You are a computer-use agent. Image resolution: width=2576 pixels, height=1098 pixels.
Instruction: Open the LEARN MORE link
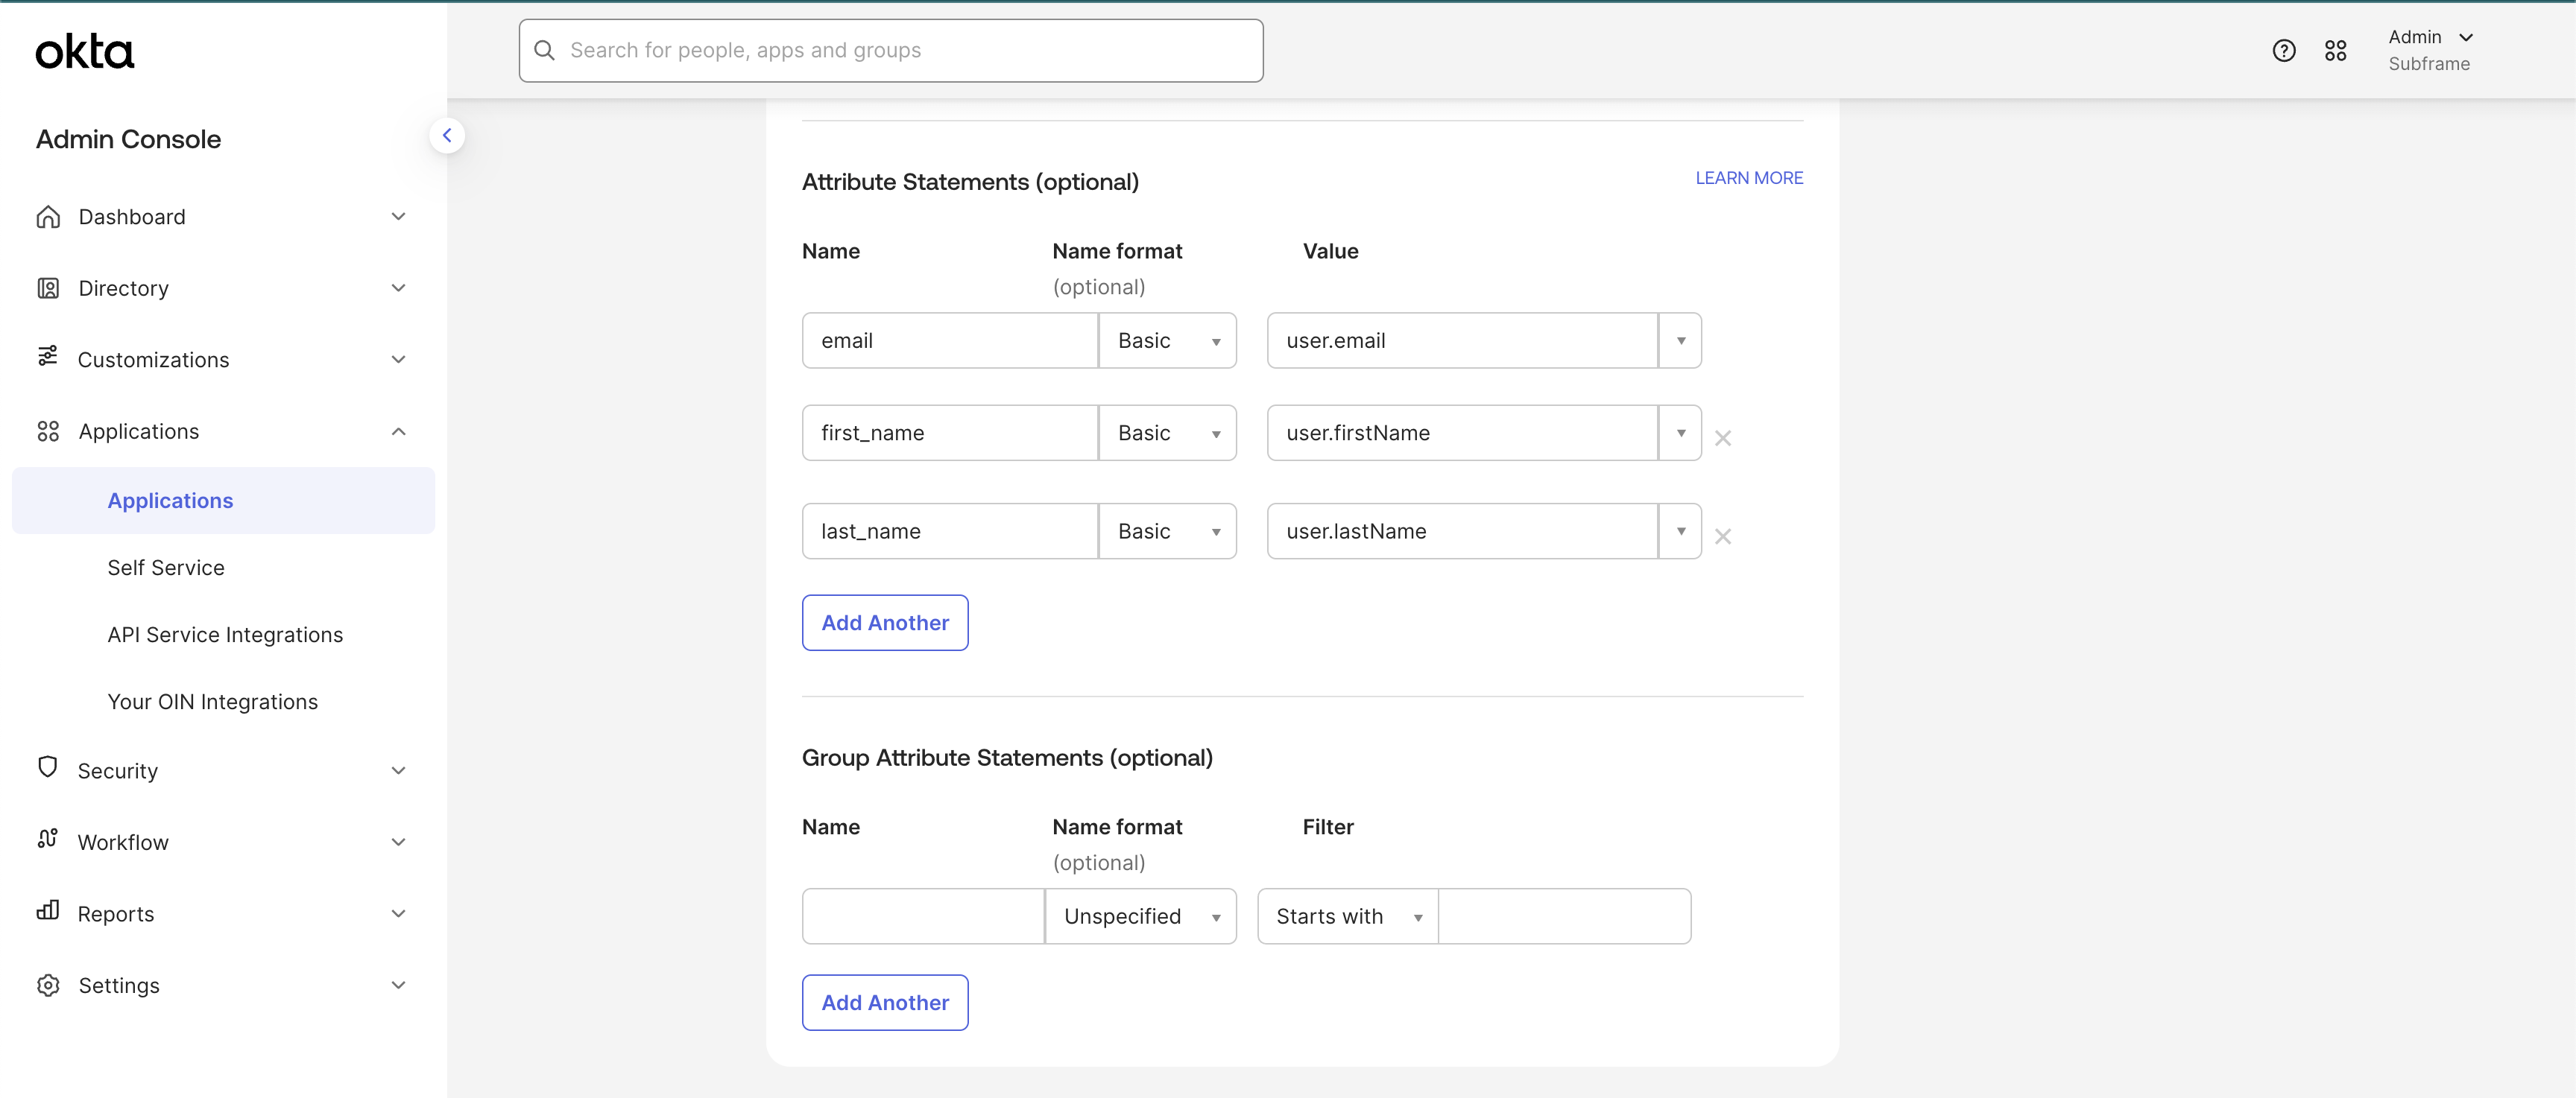tap(1748, 178)
